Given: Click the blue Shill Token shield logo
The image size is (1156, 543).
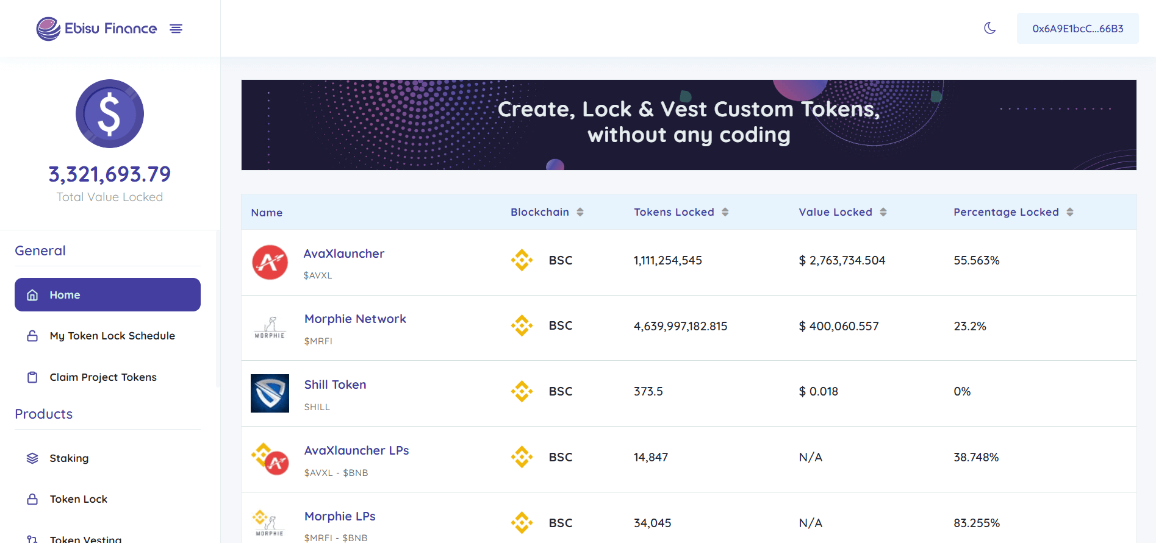Looking at the screenshot, I should (270, 393).
